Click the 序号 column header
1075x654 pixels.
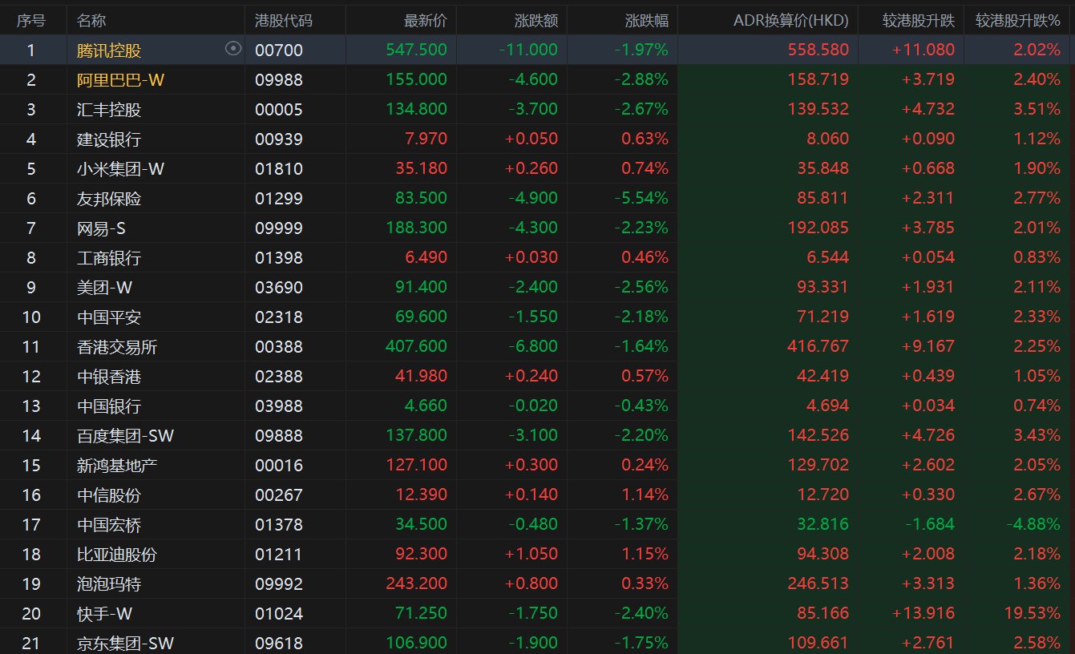(31, 21)
